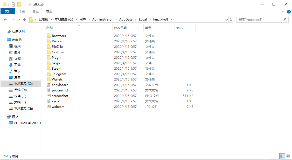Navigate to 本地磁盘 (C:) in address bar
This screenshot has height=160, width=292.
click(64, 19)
